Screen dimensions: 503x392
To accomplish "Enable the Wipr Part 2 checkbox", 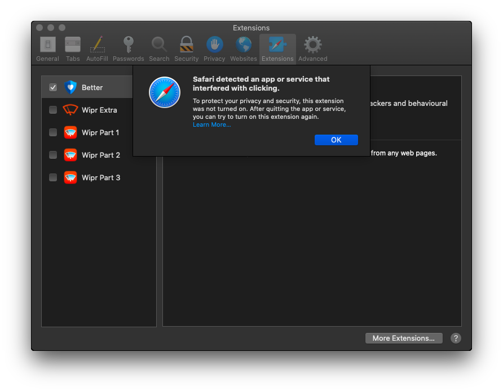I will (x=53, y=155).
